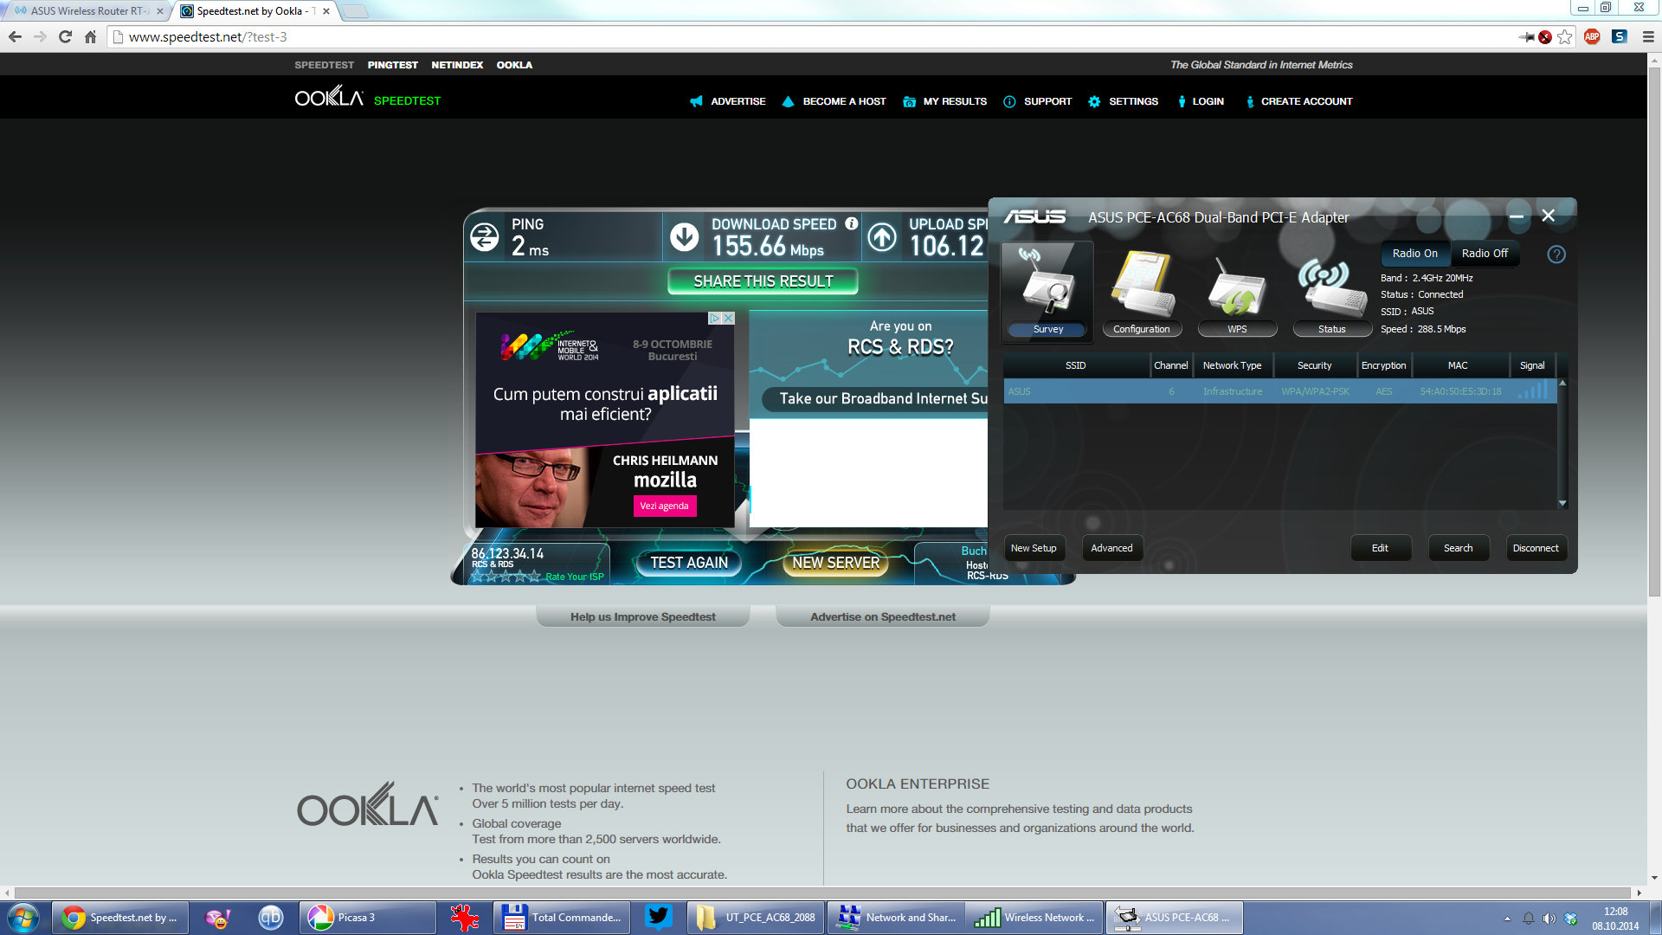Open the Chrome menu hamburger icon
Viewport: 1662px width, 935px height.
1647,36
